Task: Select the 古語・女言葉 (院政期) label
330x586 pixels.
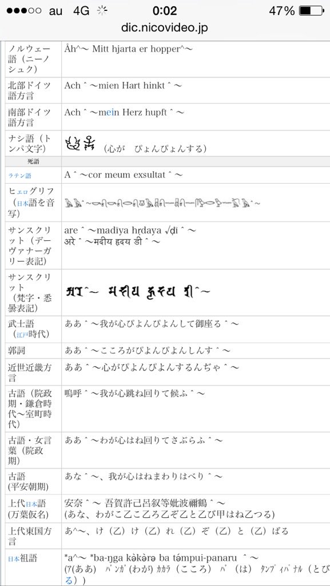Action: (29, 450)
